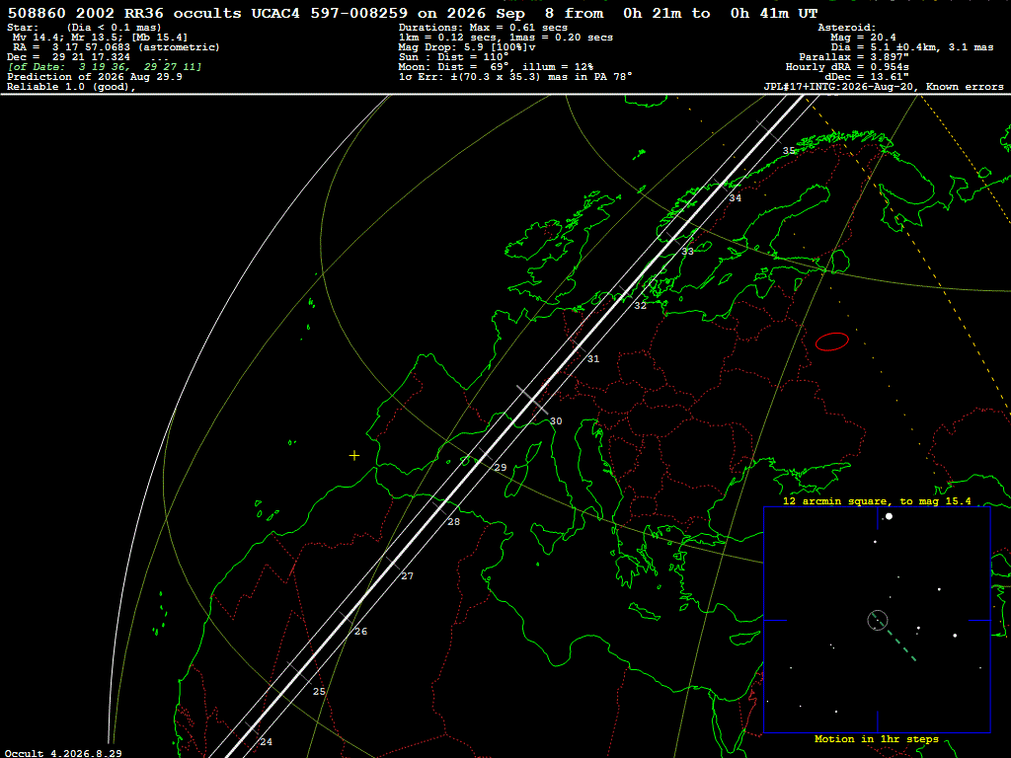Click the gray cross on the path centerline
The width and height of the screenshot is (1011, 758).
(x=532, y=400)
